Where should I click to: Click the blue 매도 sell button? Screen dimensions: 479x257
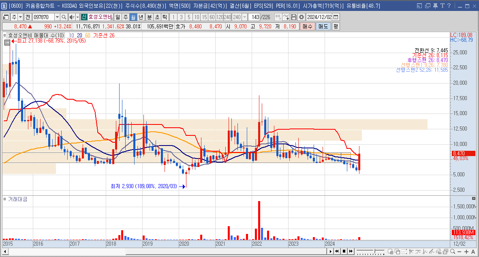pyautogui.click(x=323, y=27)
